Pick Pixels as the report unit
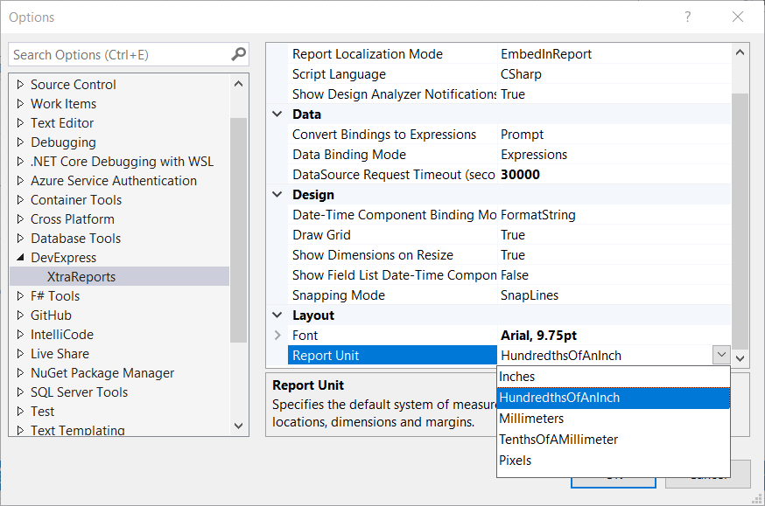The width and height of the screenshot is (765, 506). (516, 461)
